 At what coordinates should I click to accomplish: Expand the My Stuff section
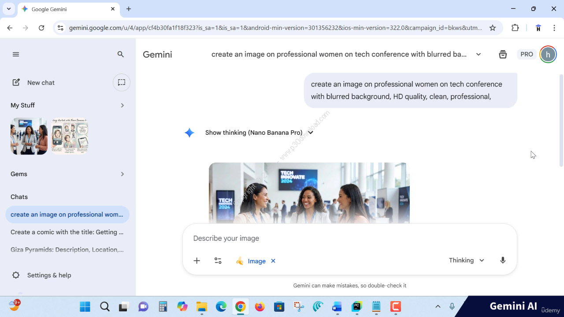pyautogui.click(x=122, y=105)
